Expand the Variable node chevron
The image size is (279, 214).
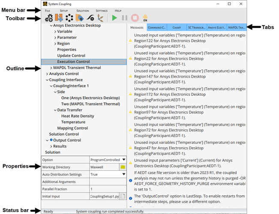pos(55,32)
